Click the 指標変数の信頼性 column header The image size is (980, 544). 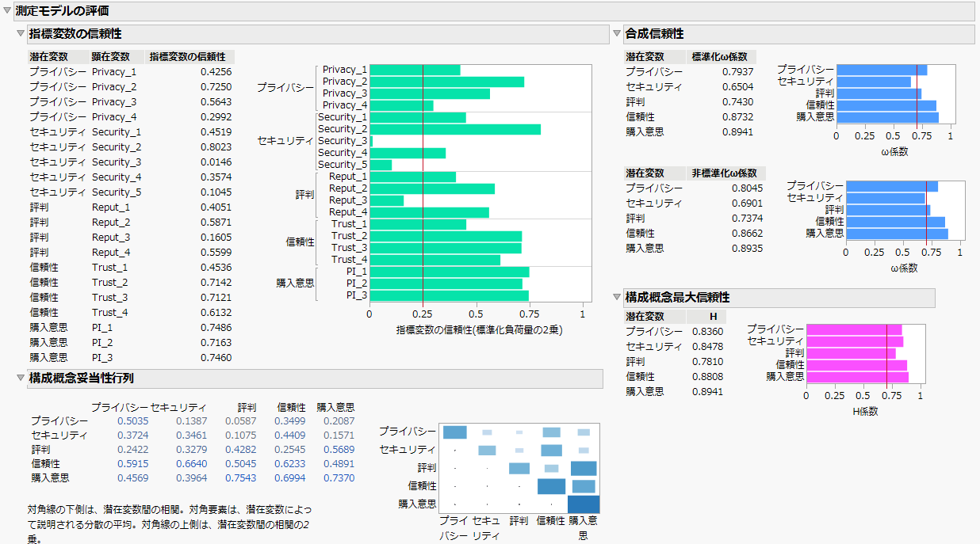click(x=188, y=57)
